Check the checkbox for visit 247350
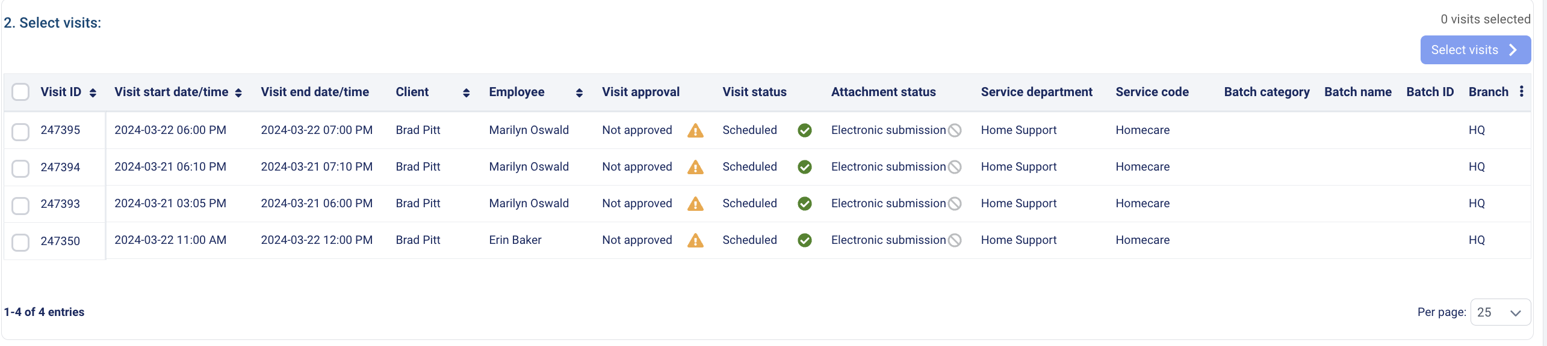The height and width of the screenshot is (346, 1547). (20, 242)
